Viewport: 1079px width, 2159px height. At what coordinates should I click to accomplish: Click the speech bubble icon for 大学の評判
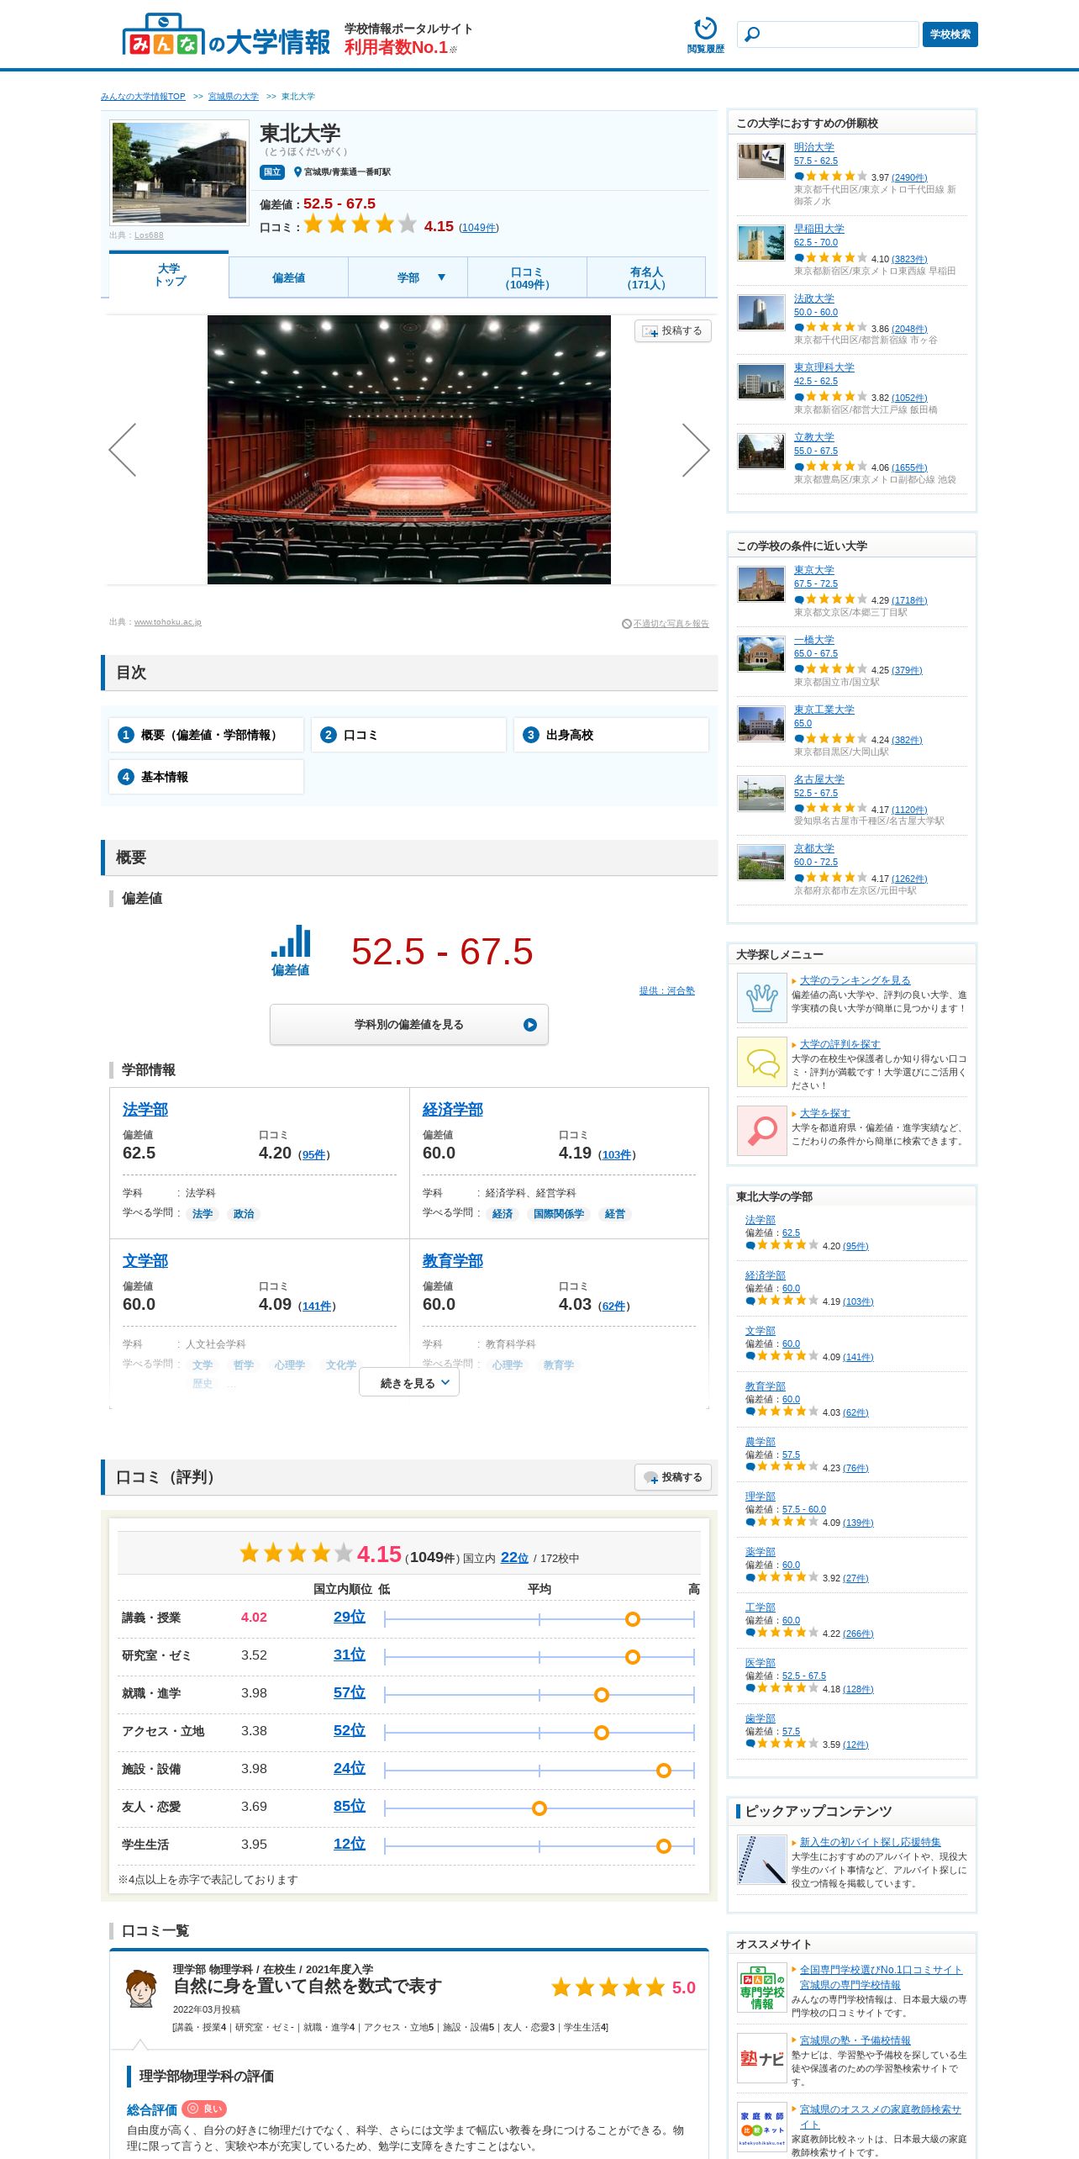point(761,1062)
